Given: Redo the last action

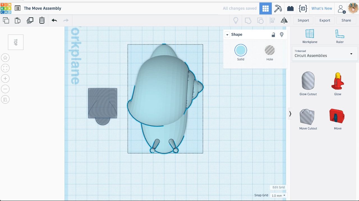Looking at the screenshot, I should [66, 20].
